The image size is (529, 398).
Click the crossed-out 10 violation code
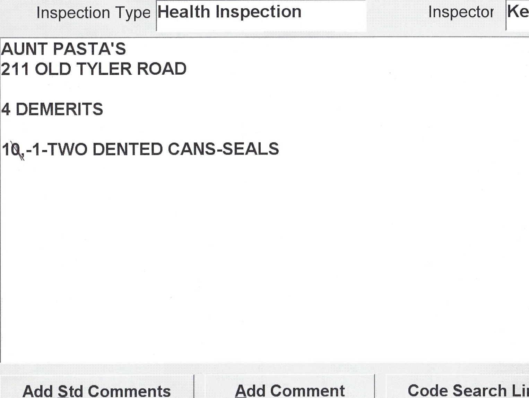(x=11, y=150)
